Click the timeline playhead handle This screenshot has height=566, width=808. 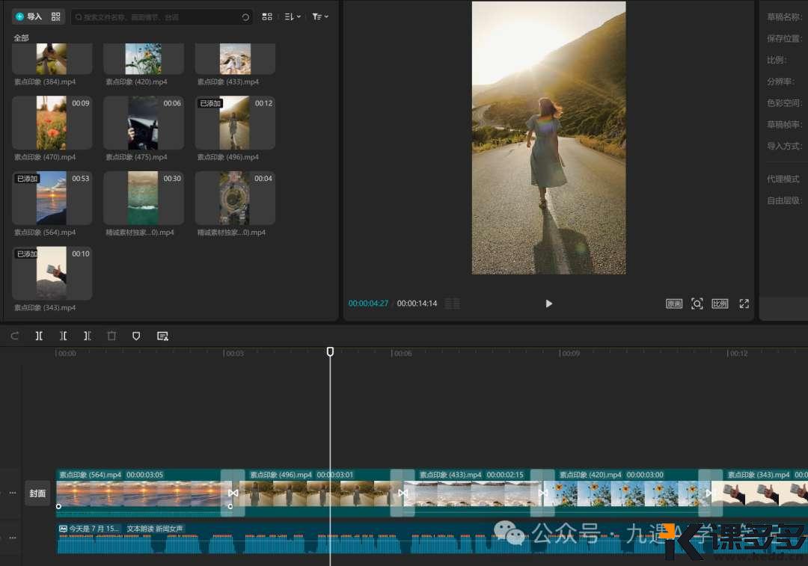point(331,351)
